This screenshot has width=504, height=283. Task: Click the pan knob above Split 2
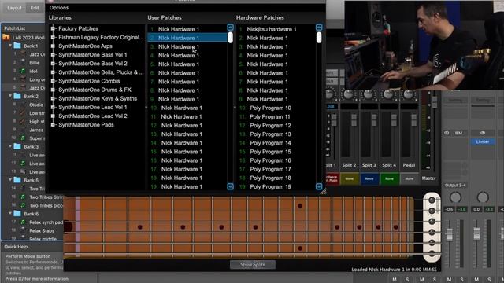point(348,94)
